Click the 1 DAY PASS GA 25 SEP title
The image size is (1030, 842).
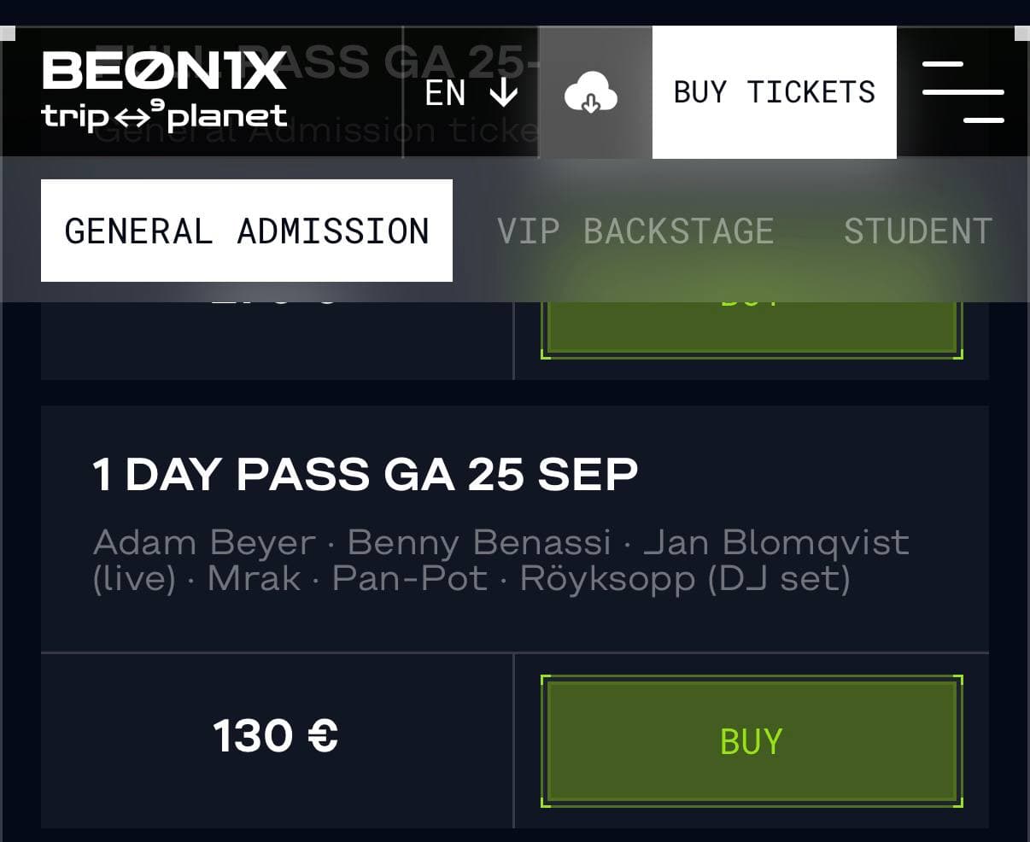[366, 474]
